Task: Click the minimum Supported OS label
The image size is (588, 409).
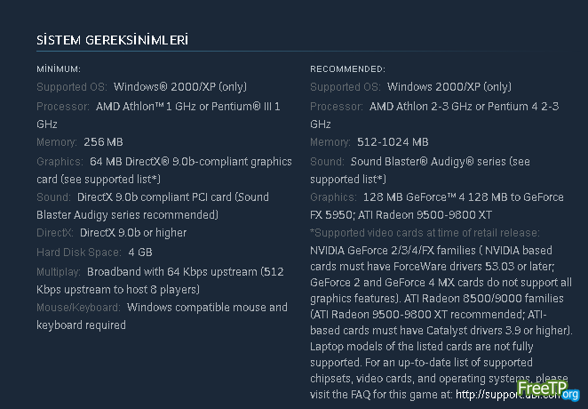Action: pyautogui.click(x=72, y=87)
